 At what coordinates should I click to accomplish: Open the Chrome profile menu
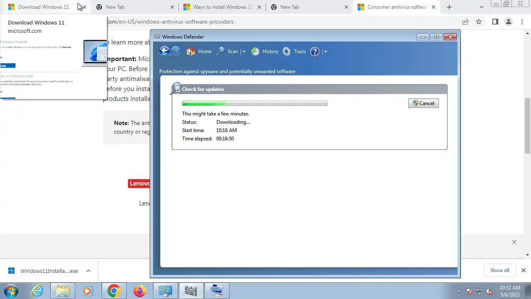click(x=508, y=22)
